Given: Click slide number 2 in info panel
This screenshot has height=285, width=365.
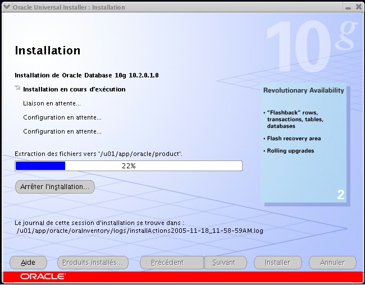Looking at the screenshot, I should [340, 195].
